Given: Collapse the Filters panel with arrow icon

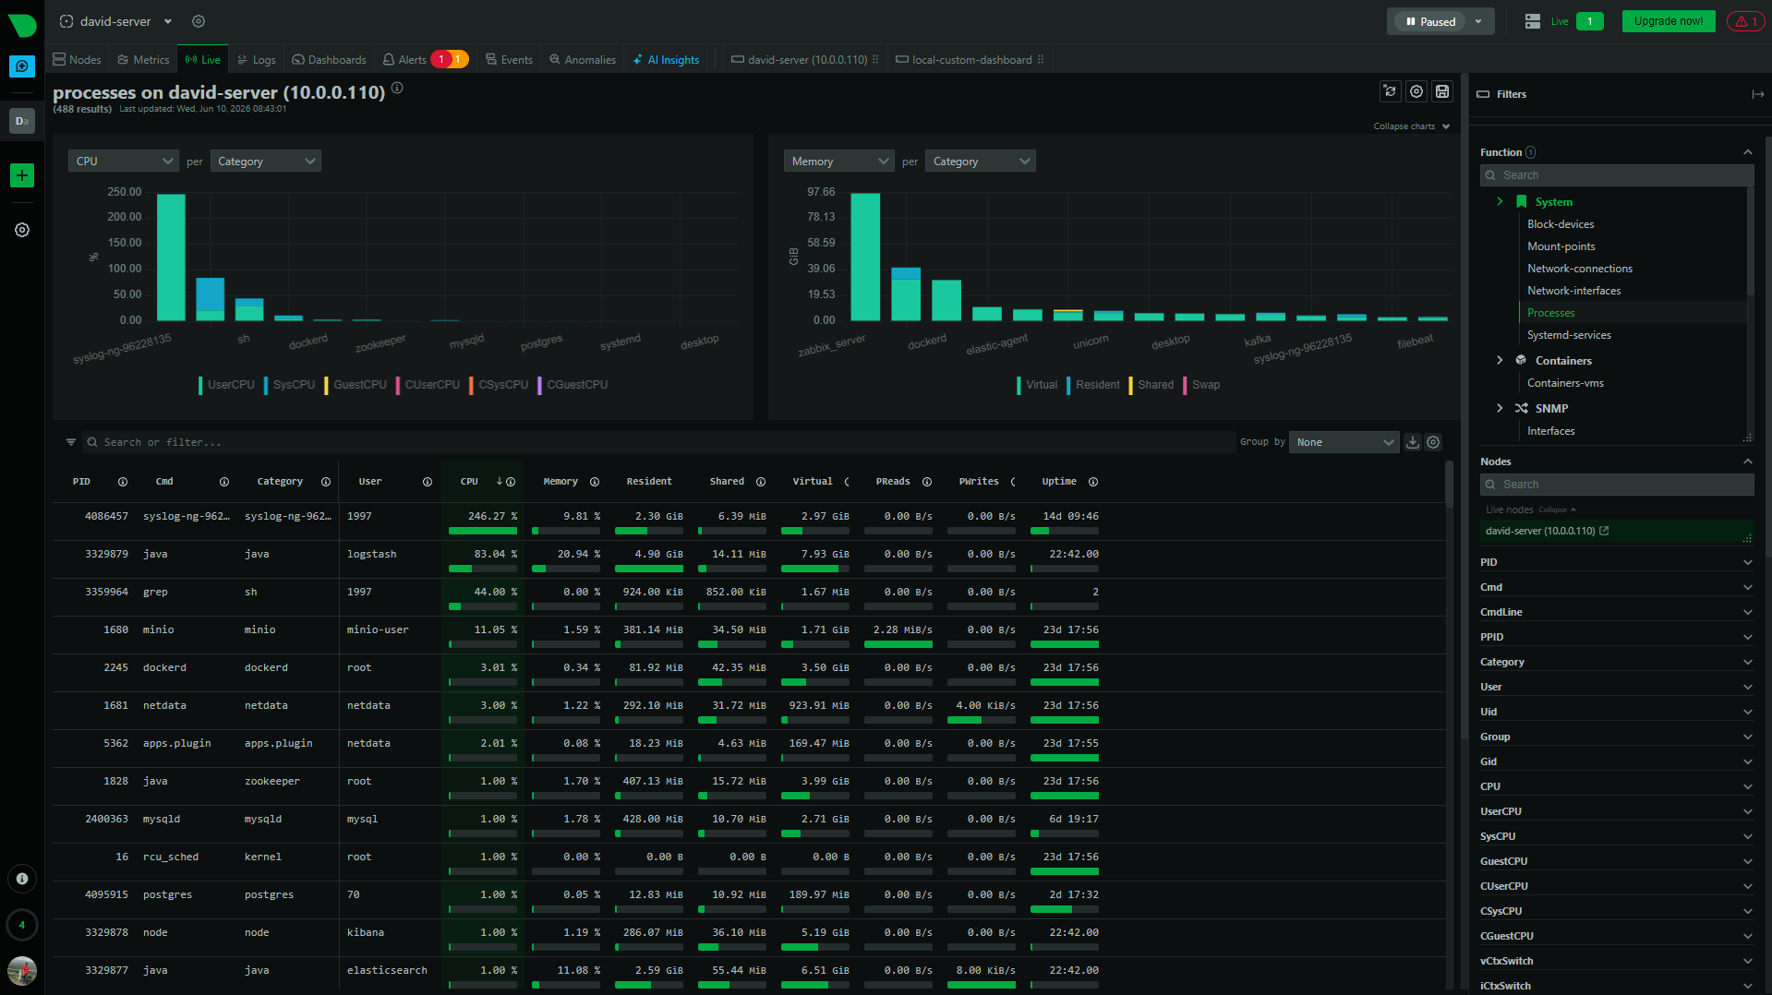Looking at the screenshot, I should (1758, 94).
